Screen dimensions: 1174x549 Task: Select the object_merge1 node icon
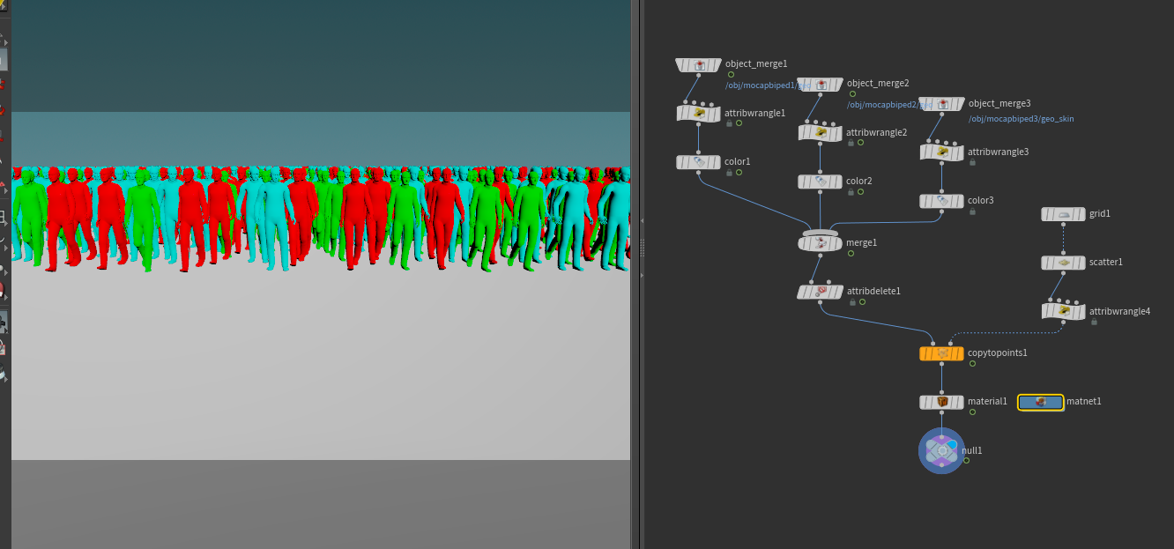[699, 65]
